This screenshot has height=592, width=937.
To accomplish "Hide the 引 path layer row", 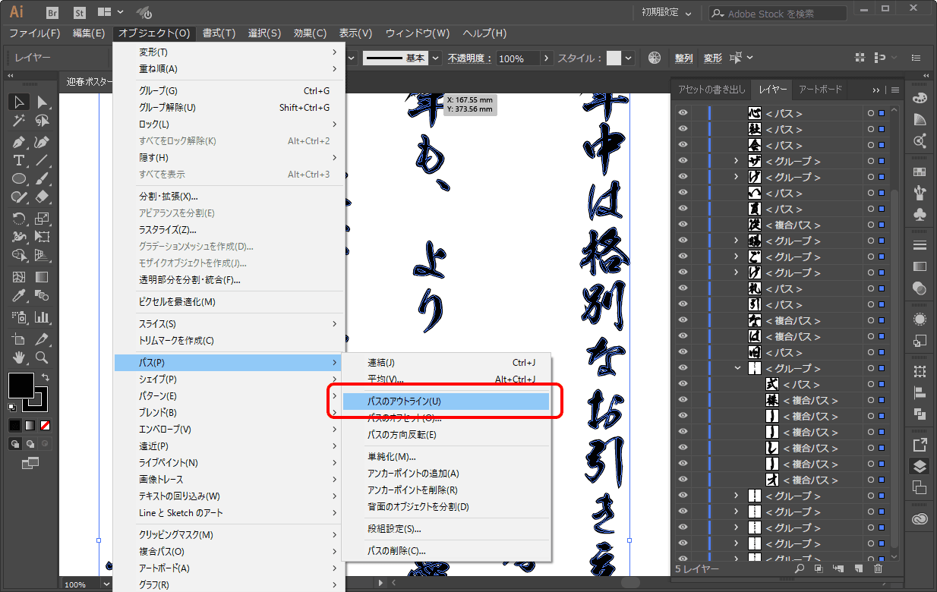I will [683, 304].
